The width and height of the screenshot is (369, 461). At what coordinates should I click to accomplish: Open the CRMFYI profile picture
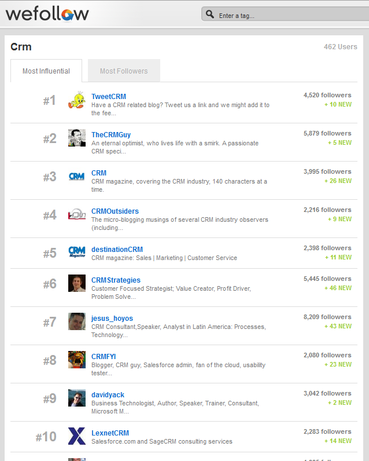click(x=77, y=360)
